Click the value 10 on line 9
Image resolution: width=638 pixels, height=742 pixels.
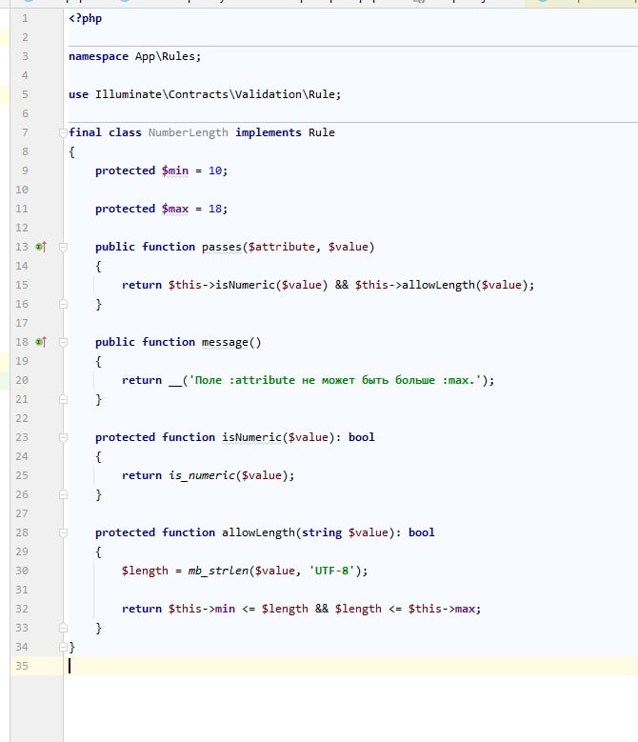pyautogui.click(x=215, y=170)
